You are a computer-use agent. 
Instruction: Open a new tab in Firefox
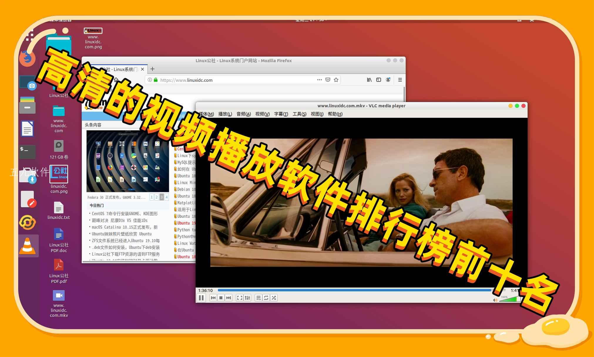152,69
